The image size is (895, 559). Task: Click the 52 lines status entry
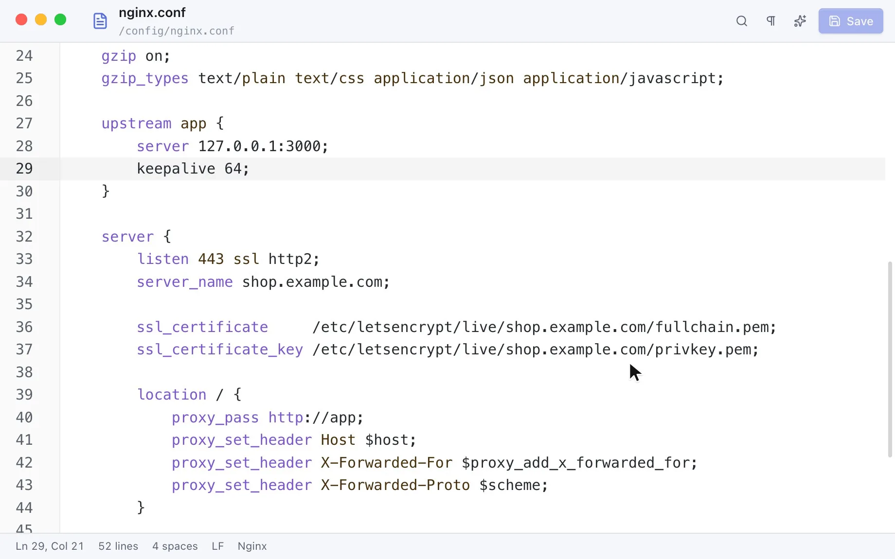[x=118, y=546]
